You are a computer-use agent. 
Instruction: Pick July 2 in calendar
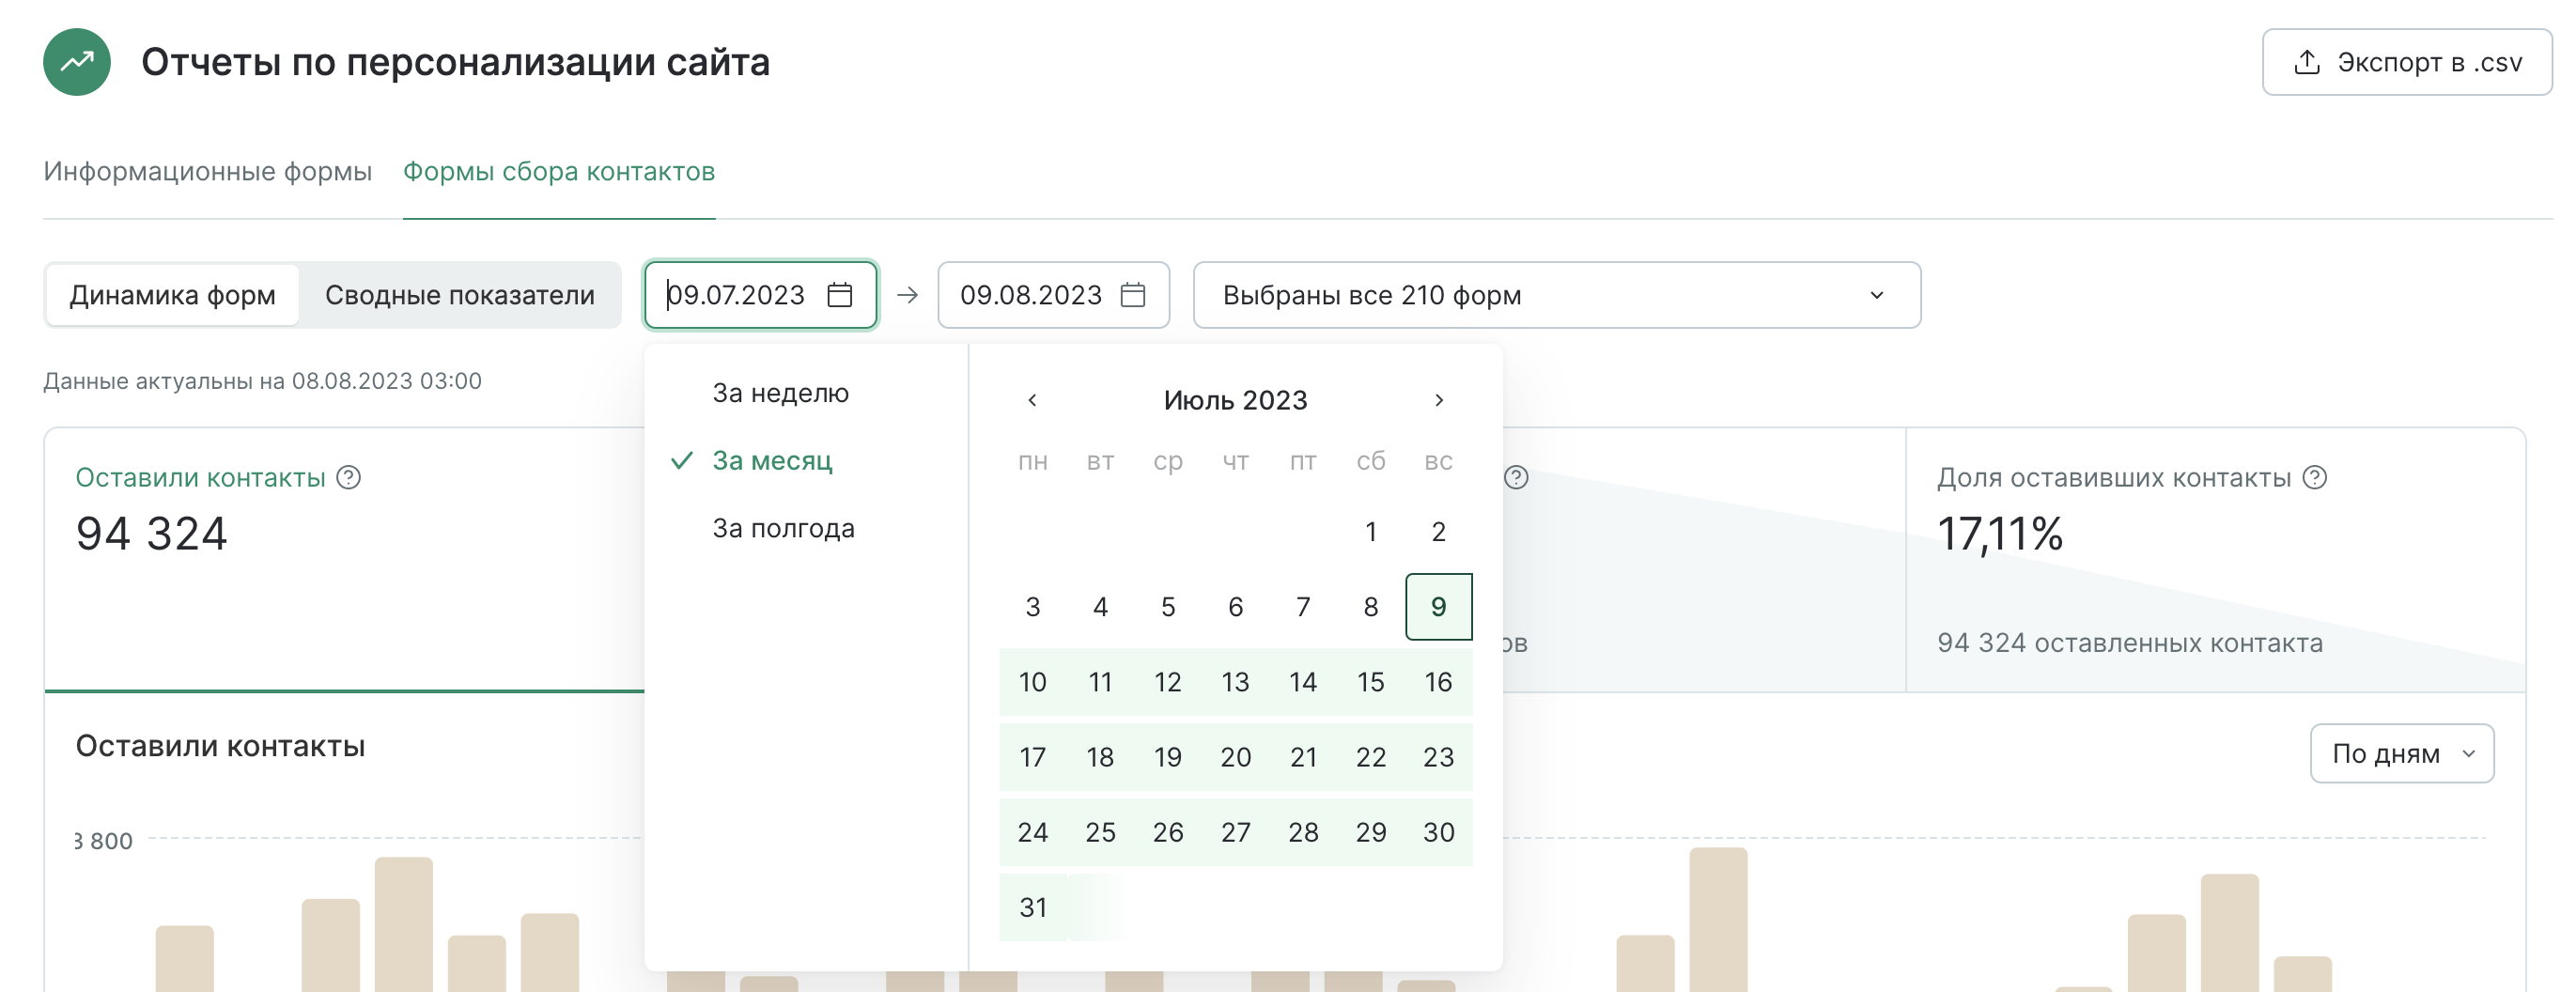pyautogui.click(x=1439, y=532)
